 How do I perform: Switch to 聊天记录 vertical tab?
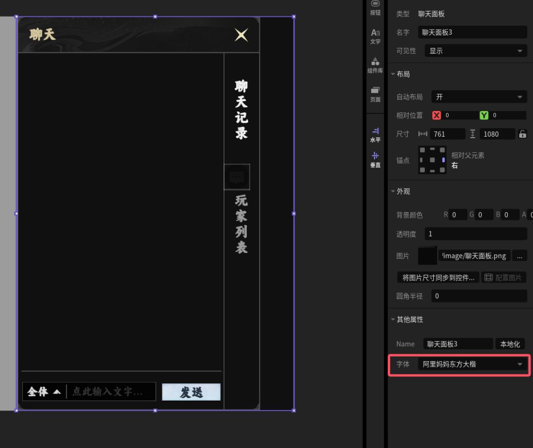[241, 110]
